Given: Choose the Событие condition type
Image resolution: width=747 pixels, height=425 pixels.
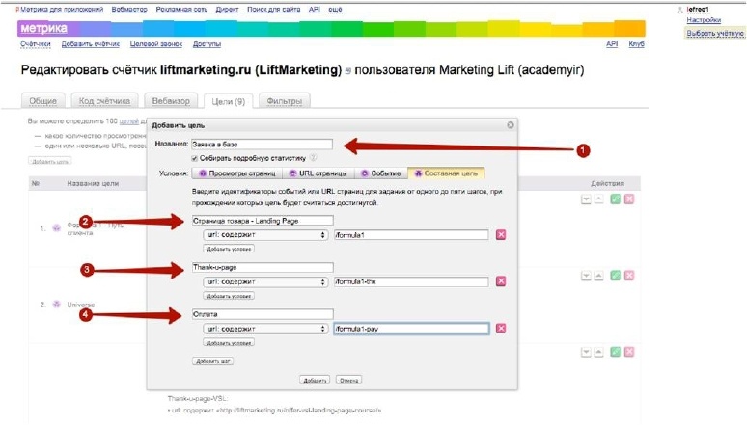Looking at the screenshot, I should (x=378, y=174).
